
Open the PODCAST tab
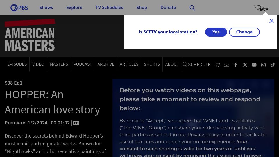coord(83,64)
